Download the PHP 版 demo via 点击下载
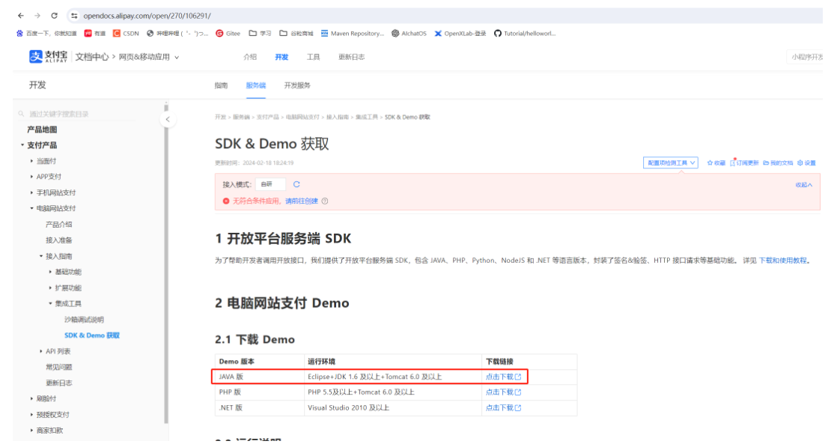The width and height of the screenshot is (840, 447). click(503, 392)
